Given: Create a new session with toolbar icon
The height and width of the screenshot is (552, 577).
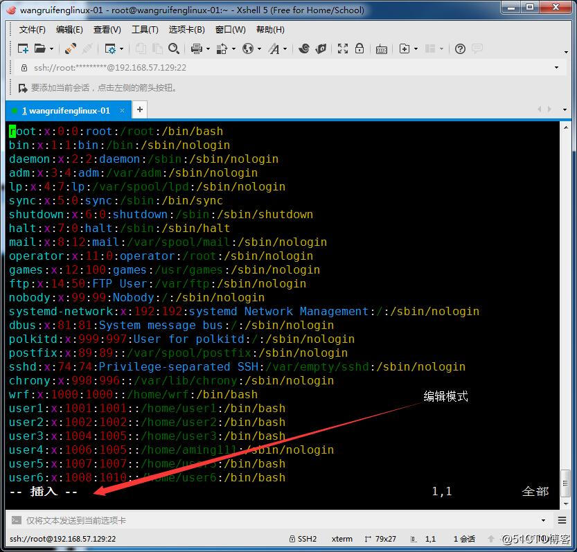Looking at the screenshot, I should pyautogui.click(x=23, y=48).
